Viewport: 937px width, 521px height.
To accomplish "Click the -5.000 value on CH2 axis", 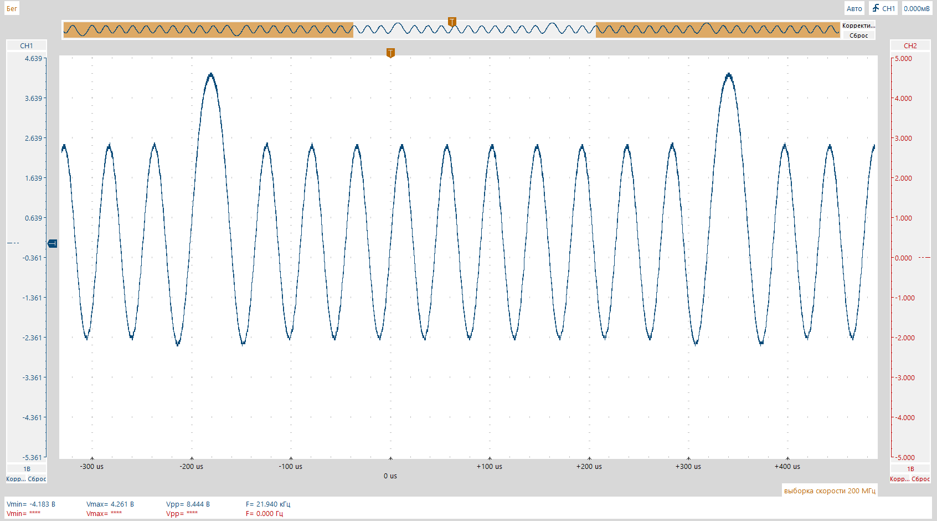I will [x=905, y=457].
